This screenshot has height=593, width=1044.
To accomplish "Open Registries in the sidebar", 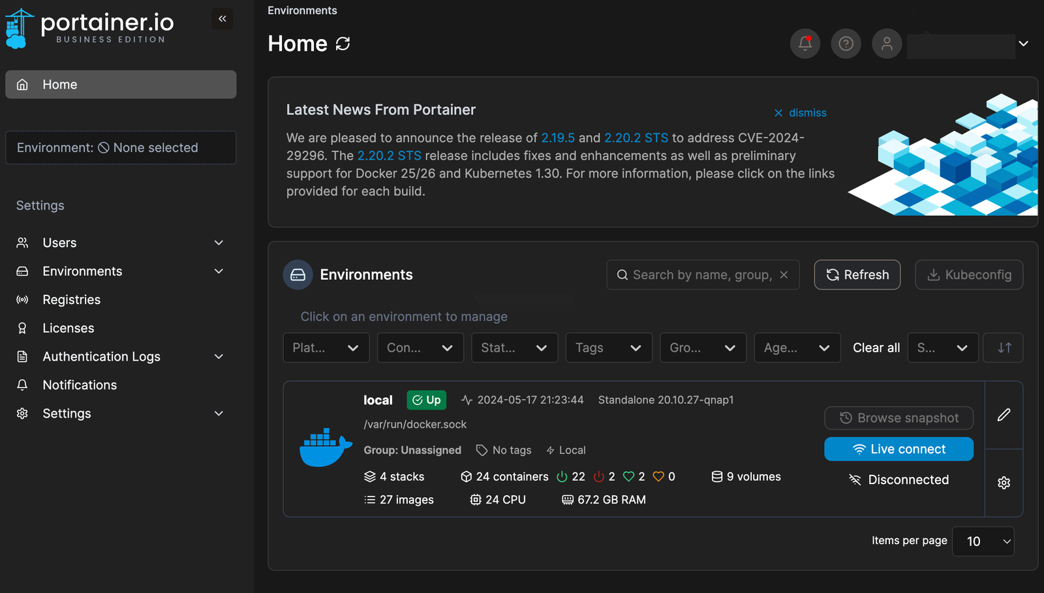I will coord(71,300).
